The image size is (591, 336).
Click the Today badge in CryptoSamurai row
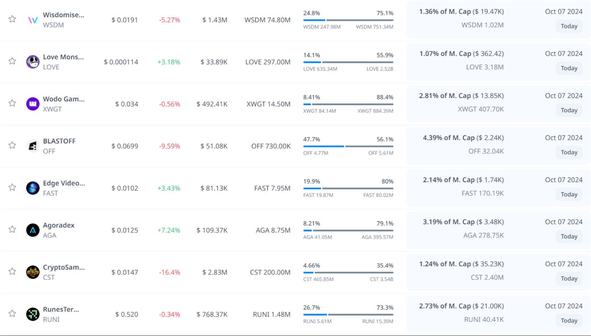(x=569, y=278)
